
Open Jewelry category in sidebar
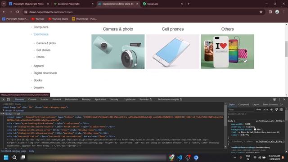pyautogui.click(x=39, y=87)
